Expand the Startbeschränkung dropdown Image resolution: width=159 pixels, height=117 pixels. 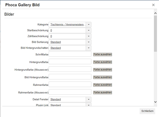point(88,30)
